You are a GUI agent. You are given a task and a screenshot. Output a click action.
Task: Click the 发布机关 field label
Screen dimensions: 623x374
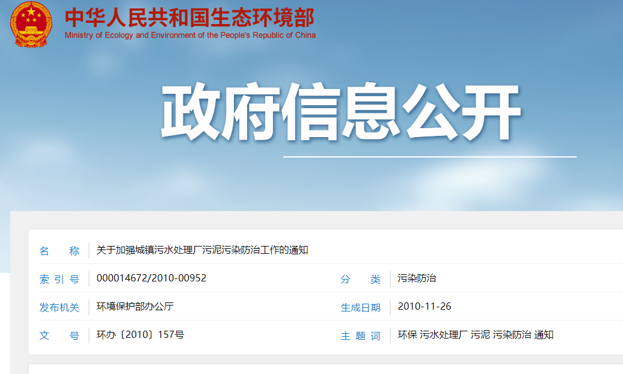pyautogui.click(x=59, y=307)
